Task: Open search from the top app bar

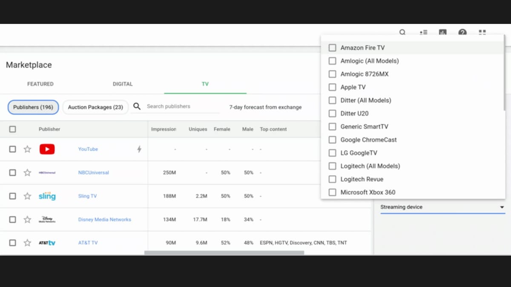Action: click(402, 32)
